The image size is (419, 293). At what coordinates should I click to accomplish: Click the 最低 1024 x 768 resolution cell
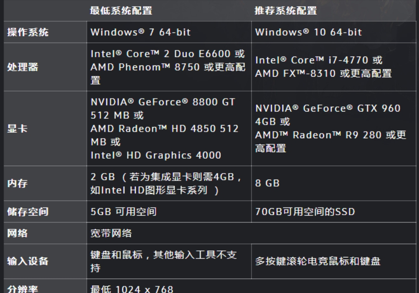tap(251, 286)
